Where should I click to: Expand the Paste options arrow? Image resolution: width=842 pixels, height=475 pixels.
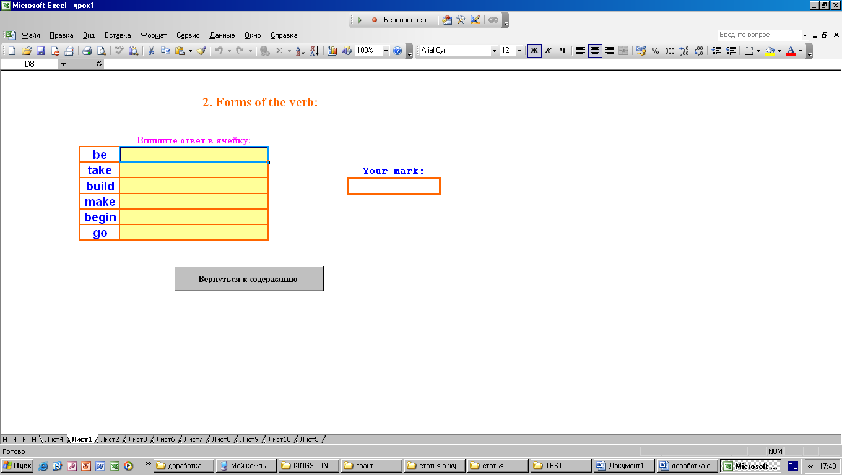point(190,51)
